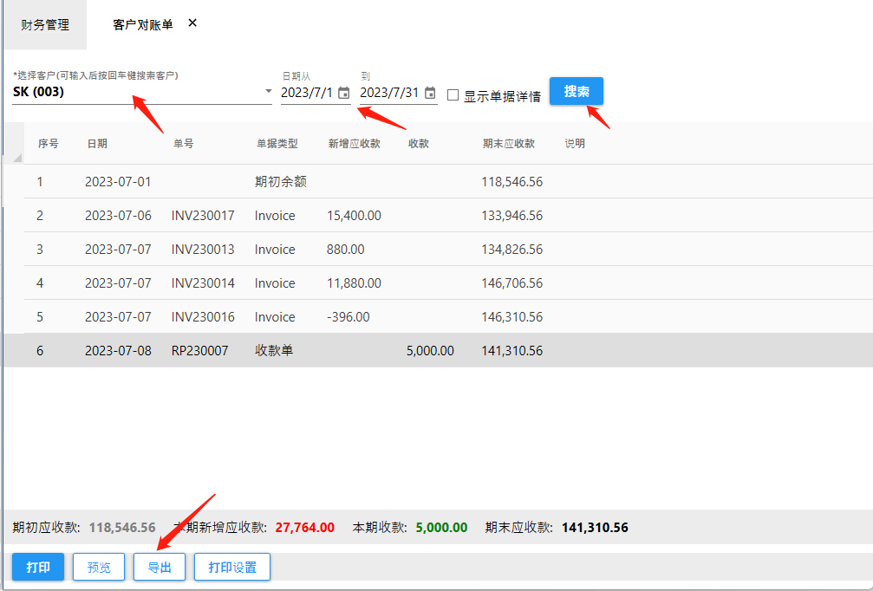Open 打印设置 print settings
873x591 pixels.
[x=232, y=568]
